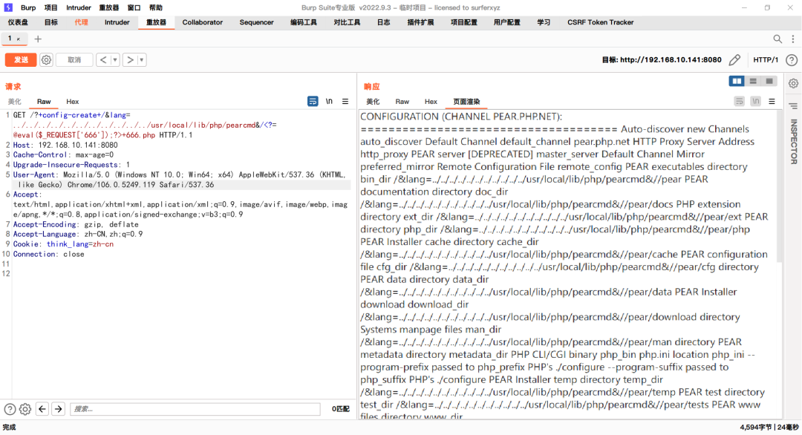802x435 pixels.
Task: Switch response view to Raw tab
Action: click(x=402, y=102)
